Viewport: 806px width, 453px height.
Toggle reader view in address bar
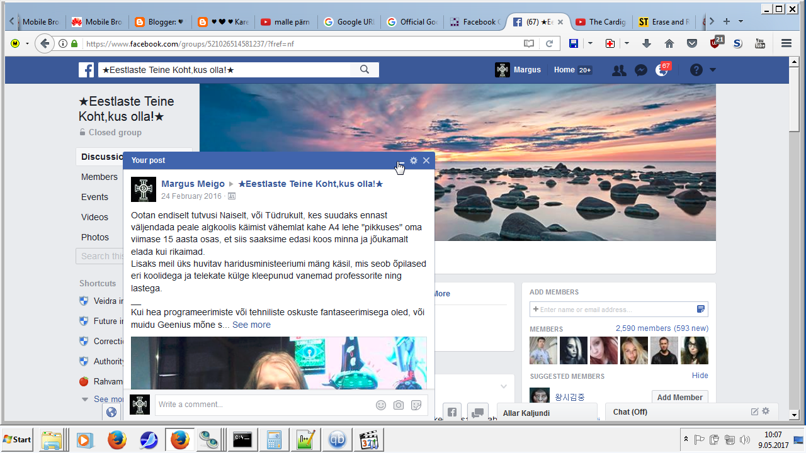tap(529, 43)
